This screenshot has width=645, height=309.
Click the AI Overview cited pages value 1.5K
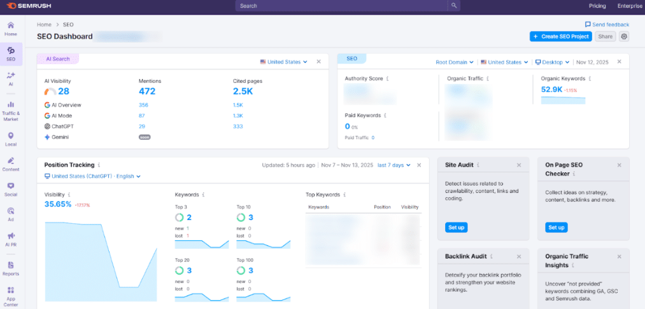click(237, 105)
